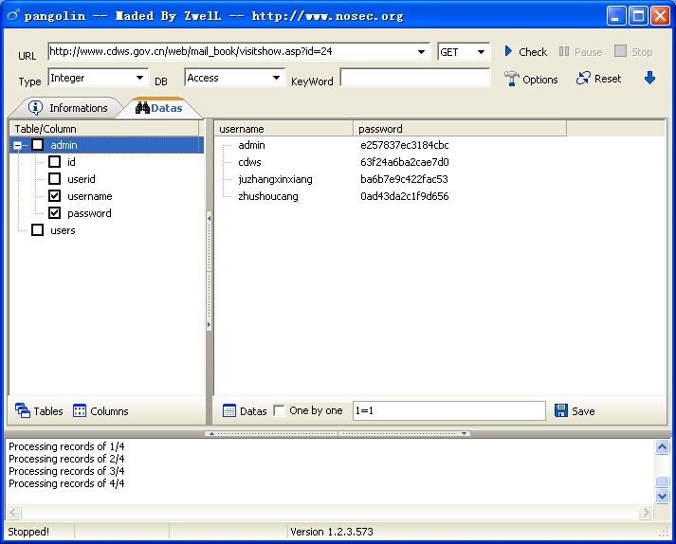Click the down arrow on horizontal splitter
Image resolution: width=676 pixels, height=544 pixels.
coord(464,433)
